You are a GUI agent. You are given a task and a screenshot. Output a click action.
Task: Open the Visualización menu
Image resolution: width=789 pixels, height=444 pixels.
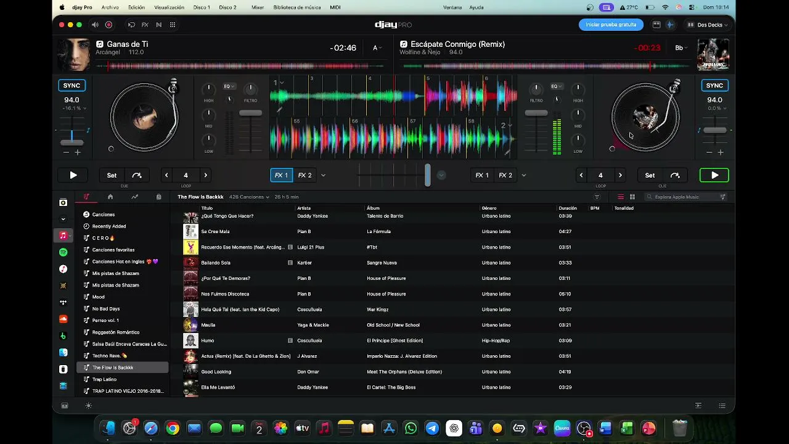(169, 7)
